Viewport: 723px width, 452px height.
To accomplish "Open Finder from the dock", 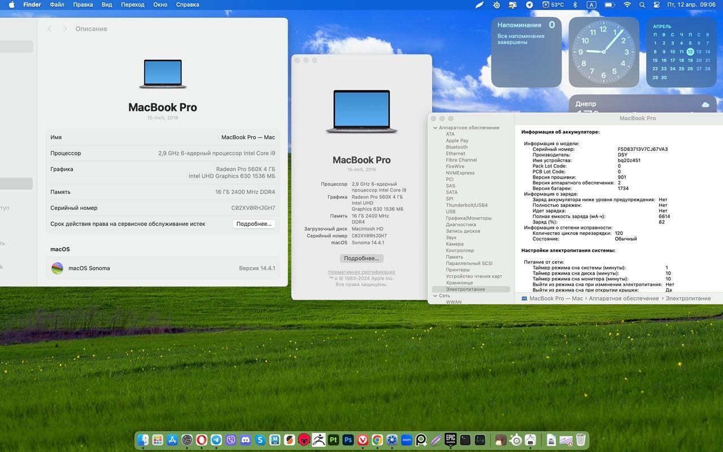I will tap(143, 440).
